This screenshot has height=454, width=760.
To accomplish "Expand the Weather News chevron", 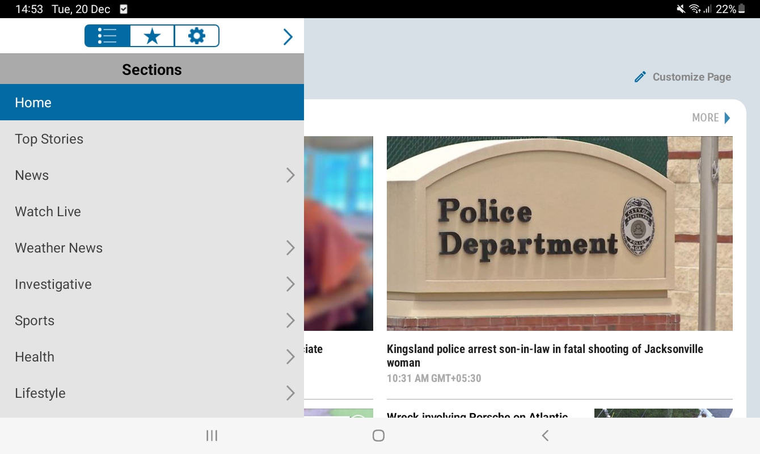I will [290, 248].
